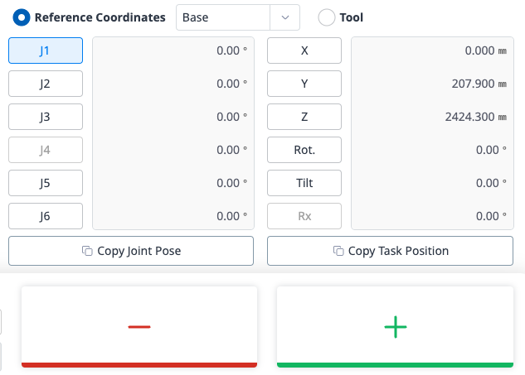
Task: Click the red minus jog button
Action: (x=139, y=327)
